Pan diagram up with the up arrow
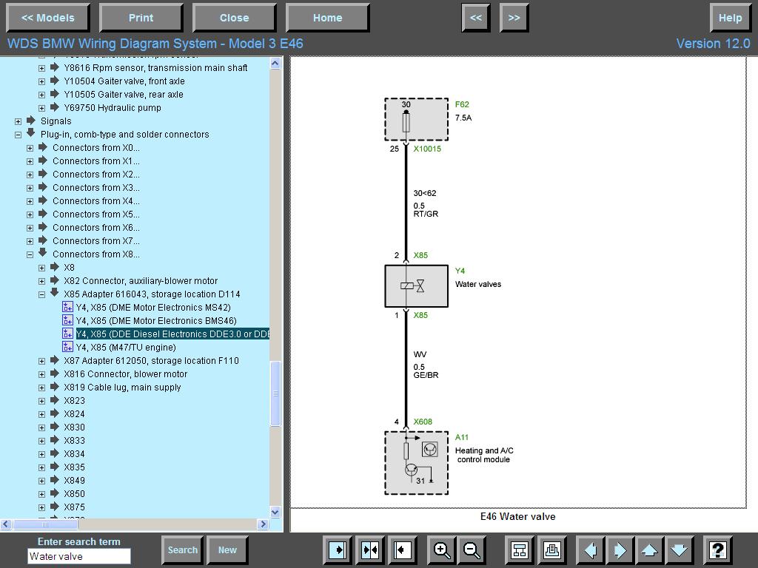The image size is (758, 568). (x=650, y=550)
